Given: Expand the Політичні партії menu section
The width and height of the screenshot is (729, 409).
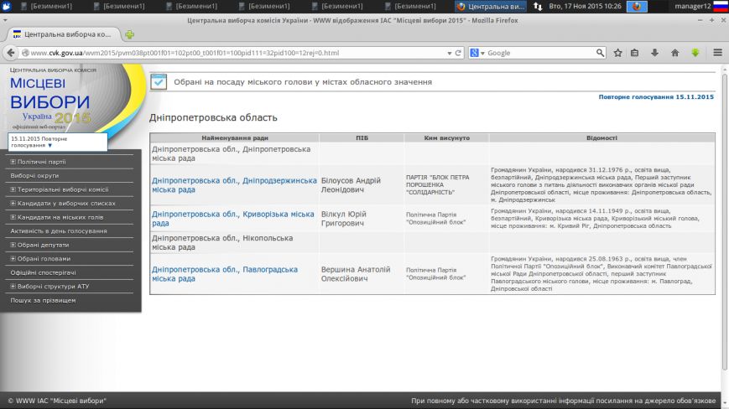Looking at the screenshot, I should tap(13, 162).
